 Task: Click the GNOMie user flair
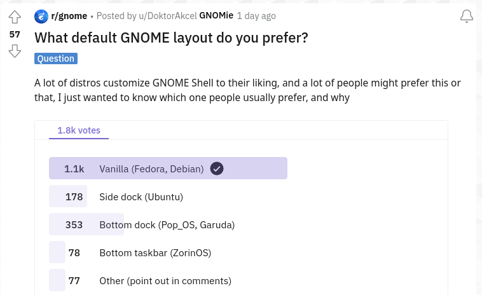tap(216, 16)
